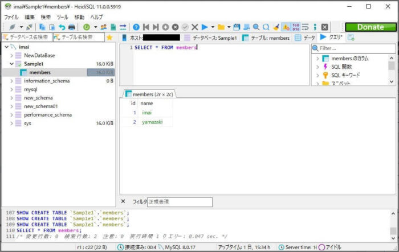Viewport: 399px width, 252px height.
Task: Open dropdown arrow next to connect icon
Action: (x=22, y=27)
